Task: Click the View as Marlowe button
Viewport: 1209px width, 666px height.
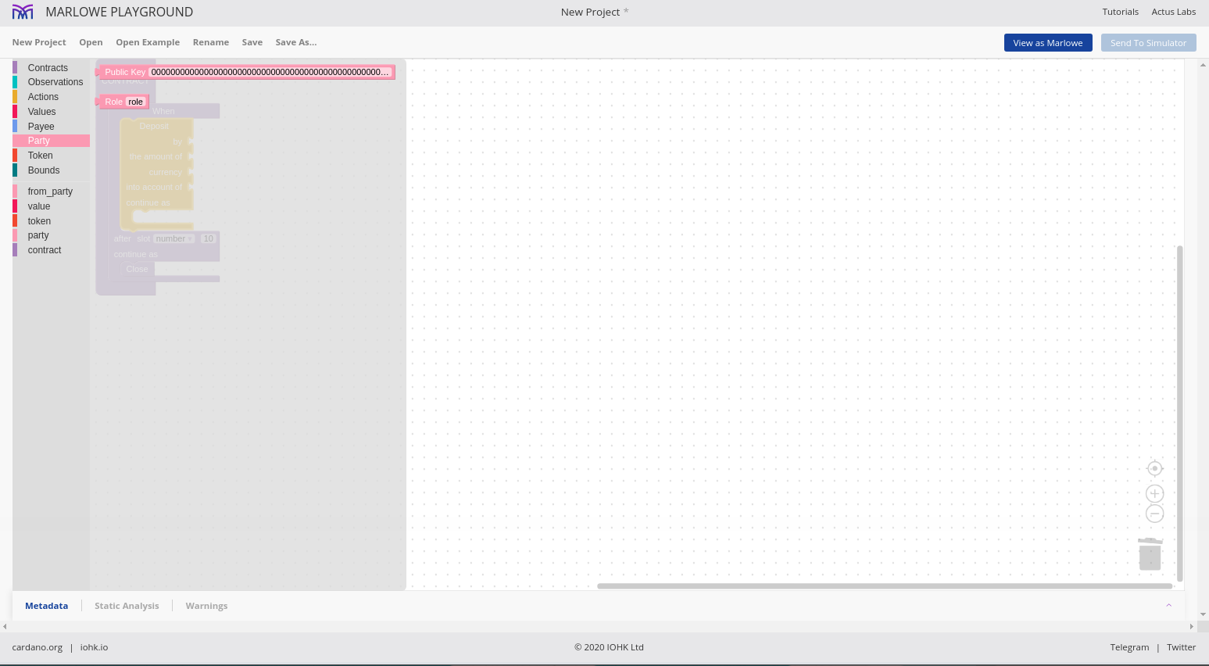Action: pyautogui.click(x=1047, y=43)
